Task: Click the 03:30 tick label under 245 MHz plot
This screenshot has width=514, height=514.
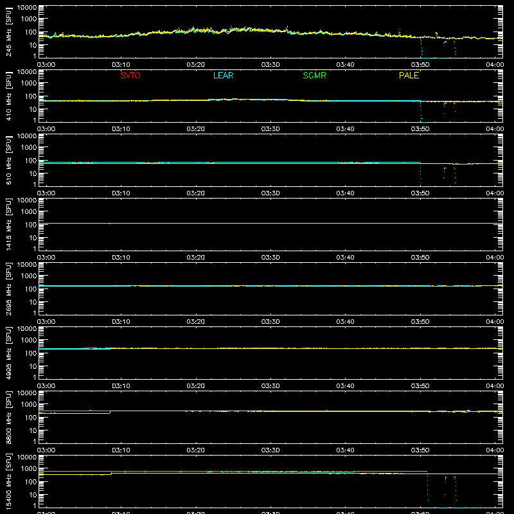Action: tap(270, 65)
